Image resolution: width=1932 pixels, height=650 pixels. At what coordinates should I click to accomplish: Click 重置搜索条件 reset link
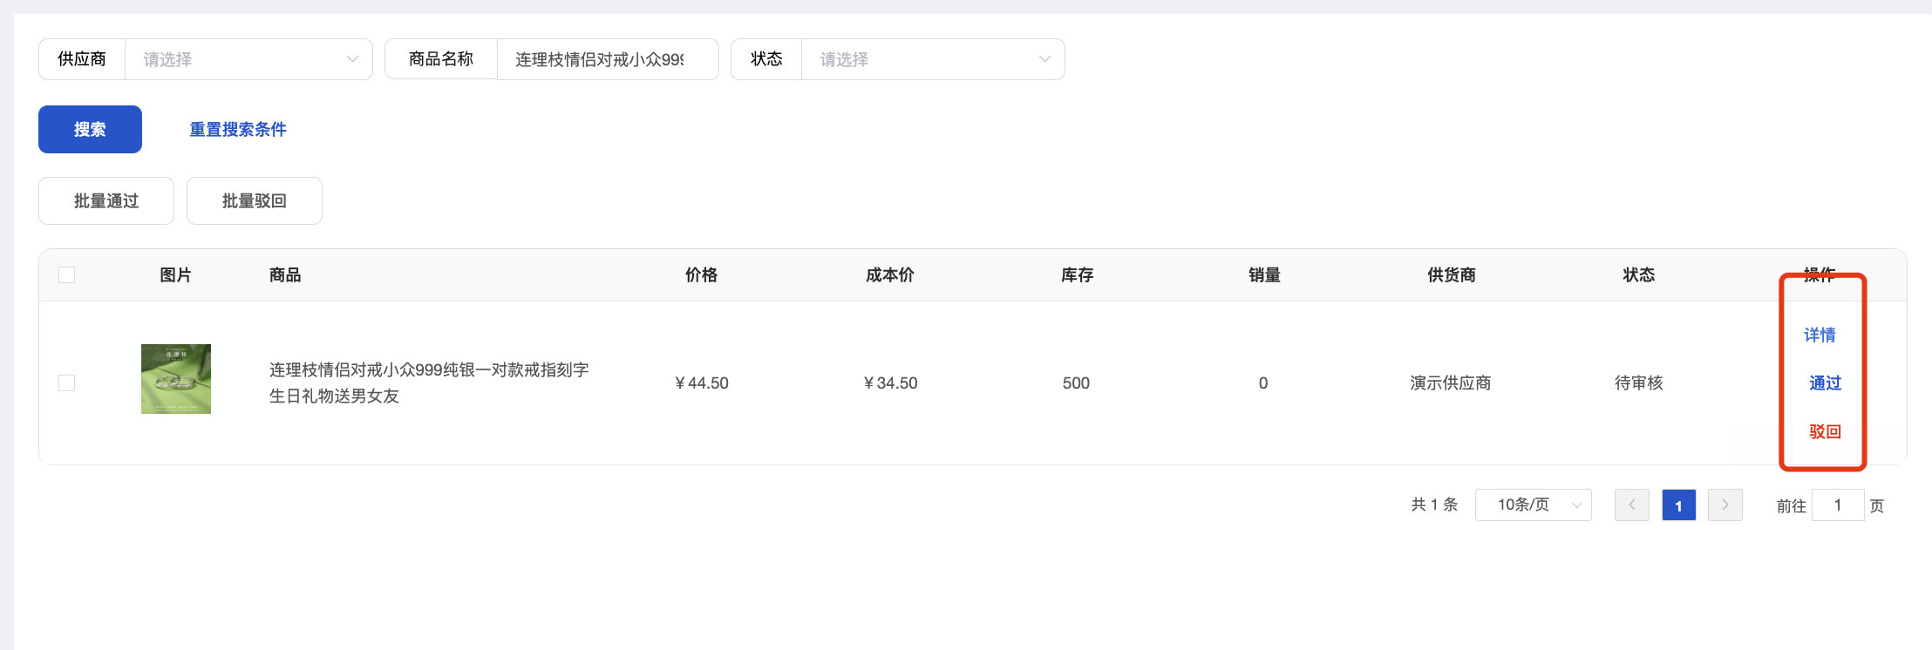(x=238, y=130)
